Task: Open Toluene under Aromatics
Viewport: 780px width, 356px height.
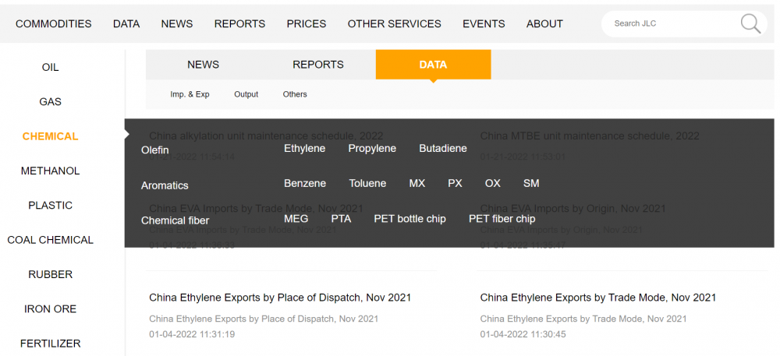Action: pos(367,183)
